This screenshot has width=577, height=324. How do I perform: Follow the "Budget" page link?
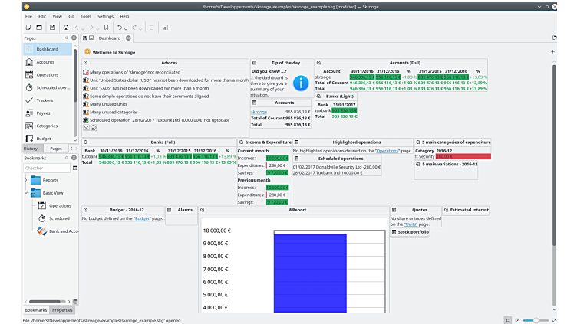[142, 218]
